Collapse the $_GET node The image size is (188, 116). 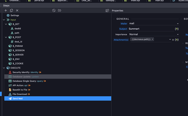click(x=6, y=24)
